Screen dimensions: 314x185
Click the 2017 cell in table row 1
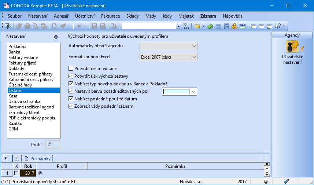tap(28, 173)
